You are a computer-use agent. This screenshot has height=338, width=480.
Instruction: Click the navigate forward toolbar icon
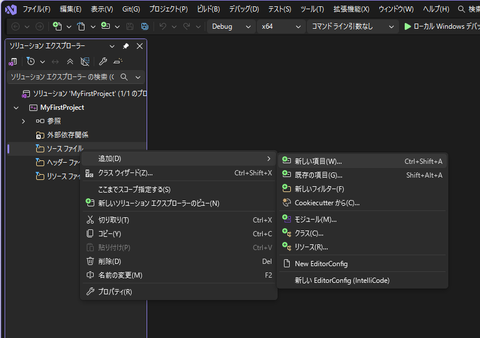pyautogui.click(x=40, y=26)
